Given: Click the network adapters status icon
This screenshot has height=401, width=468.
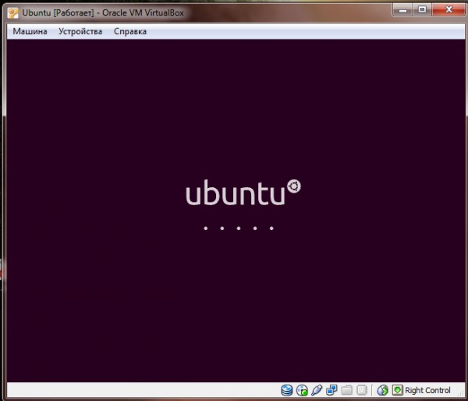Looking at the screenshot, I should [331, 390].
